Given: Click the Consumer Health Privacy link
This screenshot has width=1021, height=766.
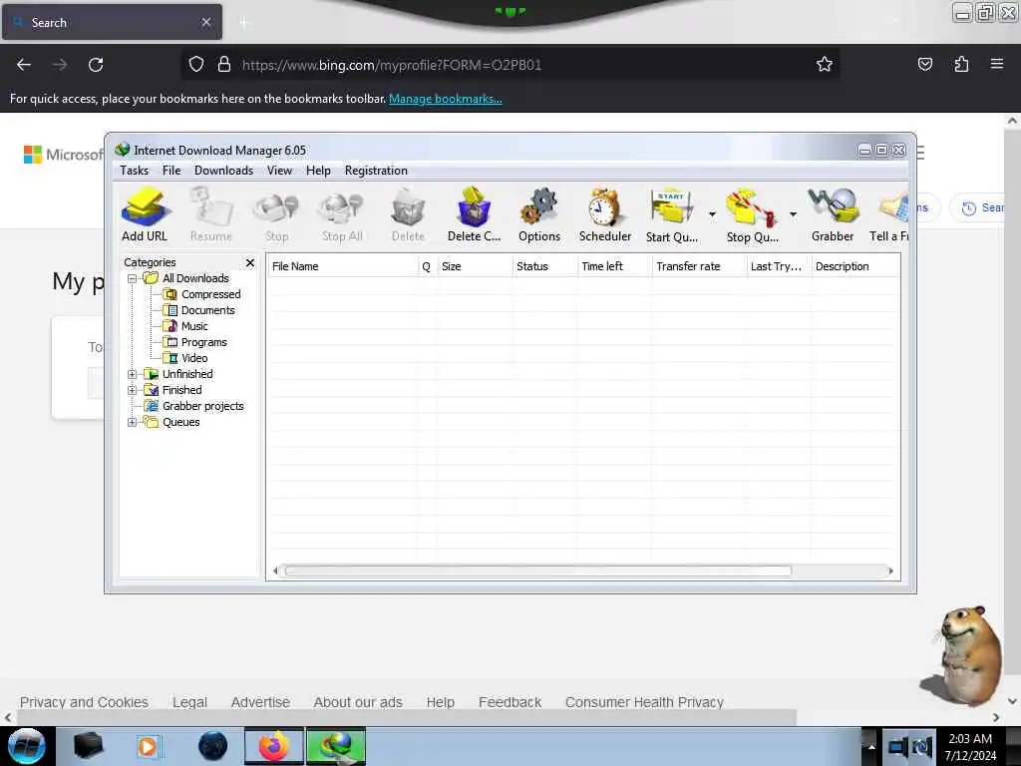Looking at the screenshot, I should [645, 702].
